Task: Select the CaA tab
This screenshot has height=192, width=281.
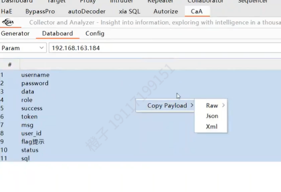Action: (x=197, y=11)
